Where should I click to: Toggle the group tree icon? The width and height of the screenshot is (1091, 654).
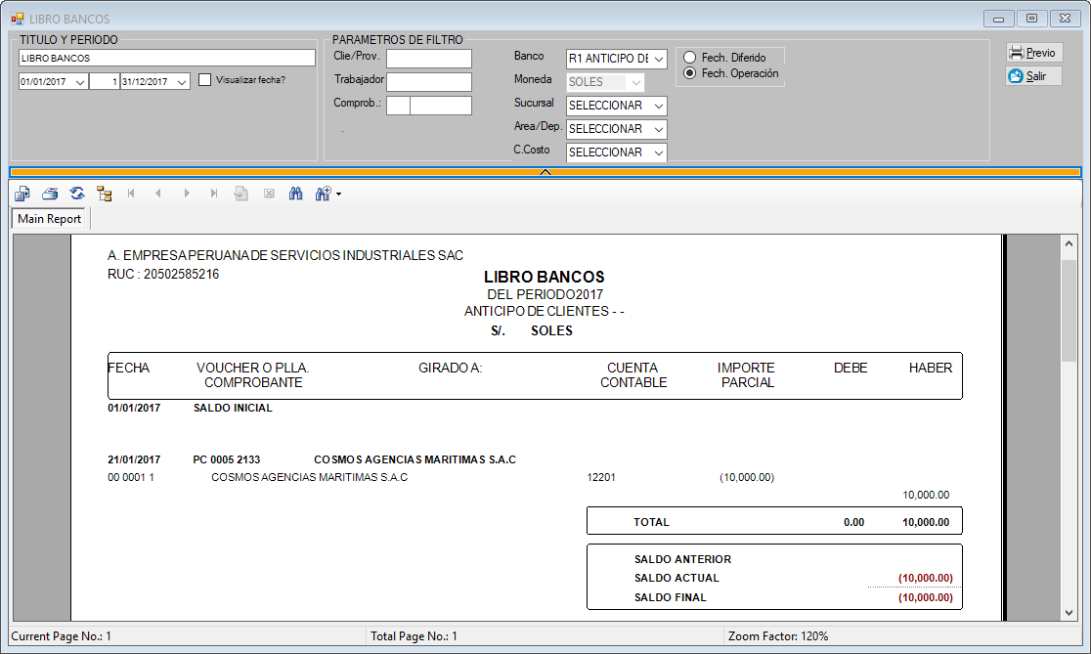coord(105,194)
